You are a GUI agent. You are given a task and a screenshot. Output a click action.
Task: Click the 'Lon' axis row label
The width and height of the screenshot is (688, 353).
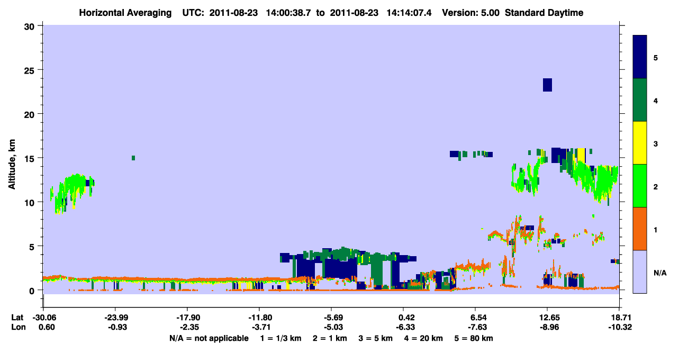17,327
